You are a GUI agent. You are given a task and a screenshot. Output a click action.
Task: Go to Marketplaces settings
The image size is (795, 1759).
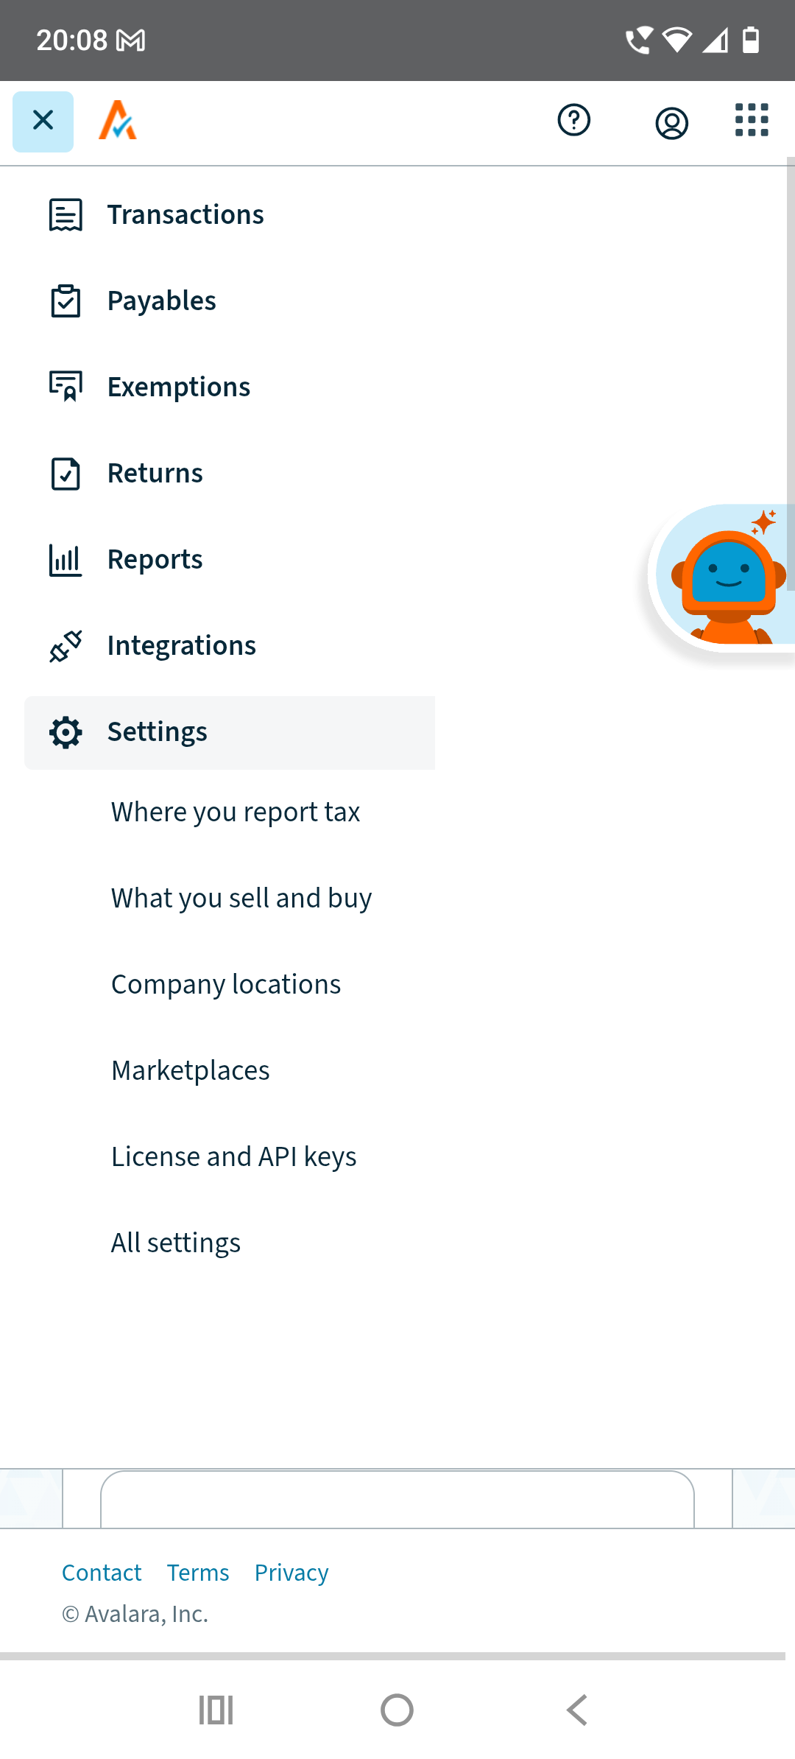pyautogui.click(x=190, y=1070)
